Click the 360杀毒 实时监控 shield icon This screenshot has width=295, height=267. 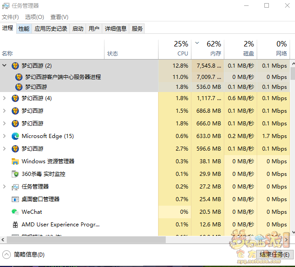tap(15, 174)
